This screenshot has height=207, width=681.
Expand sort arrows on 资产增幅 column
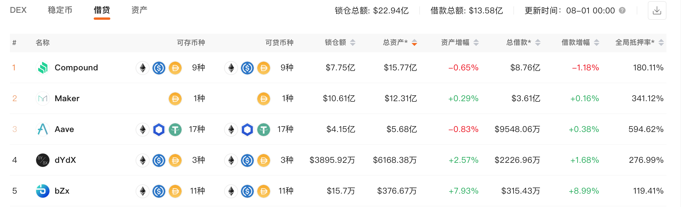coord(476,42)
